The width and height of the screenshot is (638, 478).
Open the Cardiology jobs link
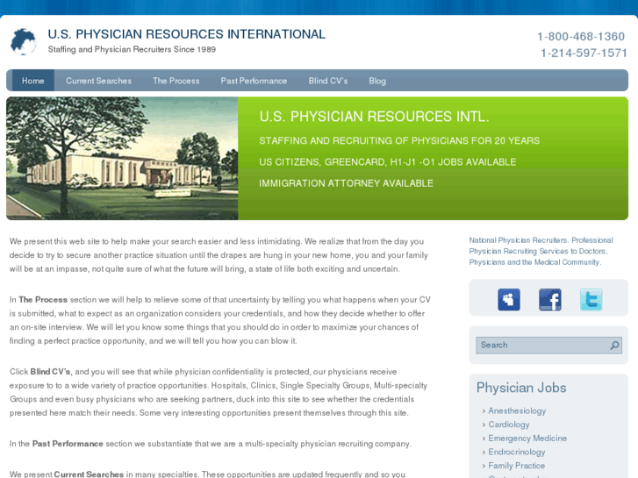pyautogui.click(x=509, y=424)
